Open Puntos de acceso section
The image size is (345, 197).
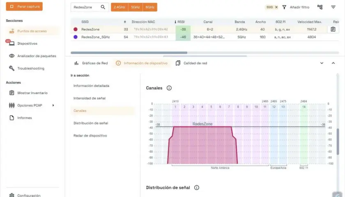32,31
